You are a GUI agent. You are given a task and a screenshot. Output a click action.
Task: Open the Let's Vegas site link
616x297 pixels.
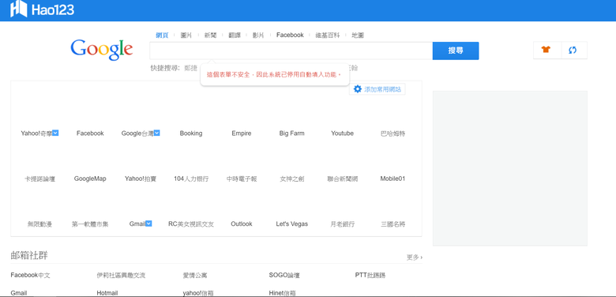(291, 224)
